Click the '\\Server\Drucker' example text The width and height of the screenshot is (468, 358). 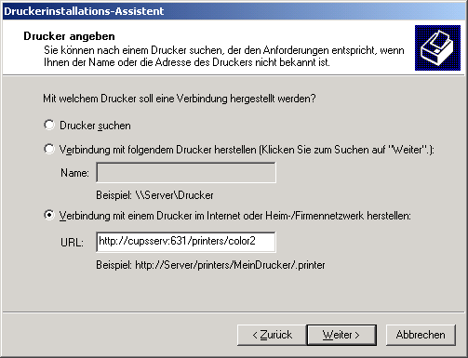click(x=175, y=195)
